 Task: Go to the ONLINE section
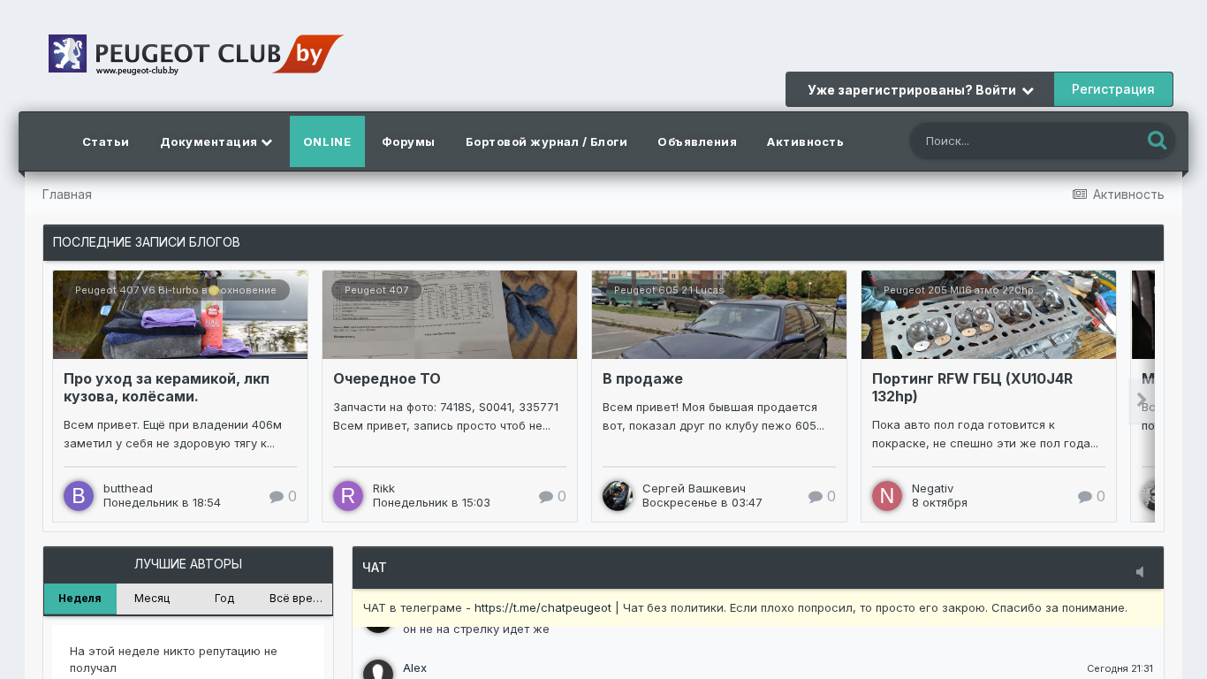pos(327,141)
